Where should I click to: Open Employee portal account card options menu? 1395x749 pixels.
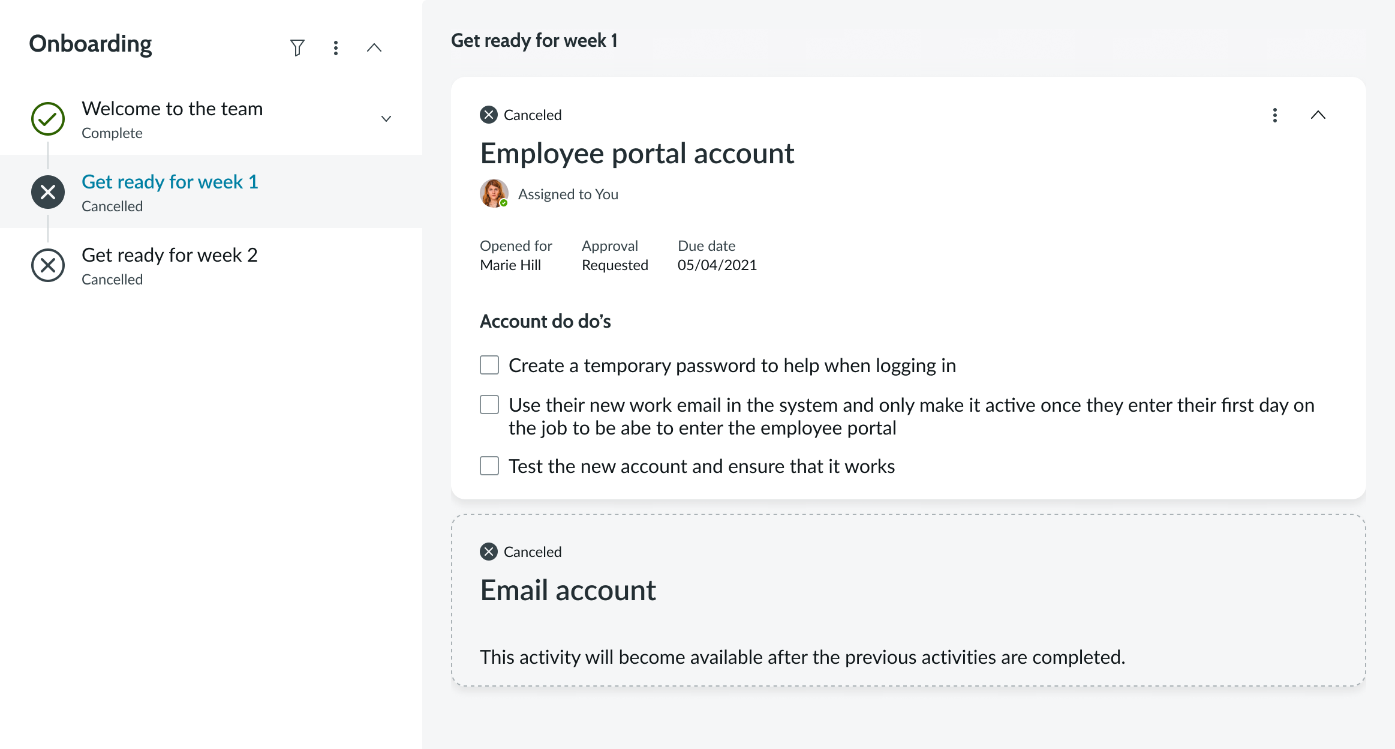1275,115
